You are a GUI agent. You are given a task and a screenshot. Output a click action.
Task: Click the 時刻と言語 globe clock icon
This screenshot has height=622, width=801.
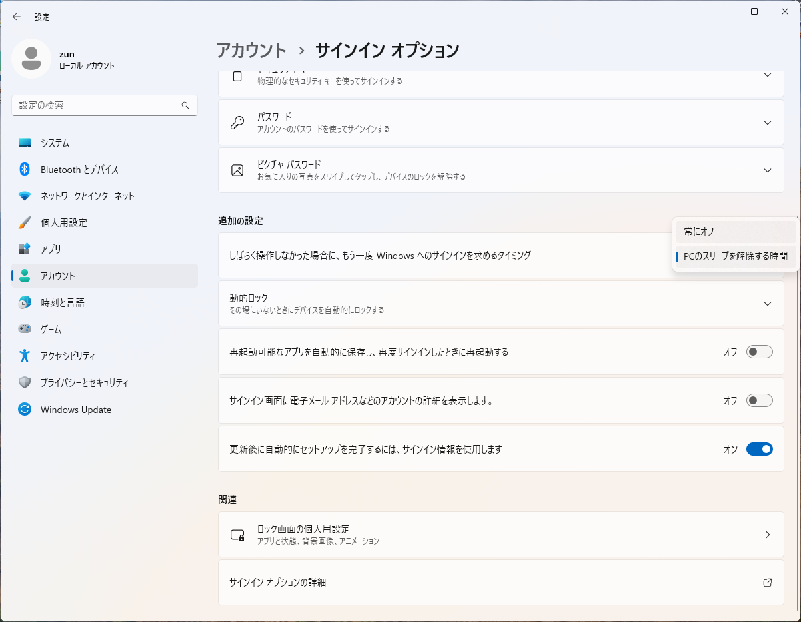[x=25, y=302]
